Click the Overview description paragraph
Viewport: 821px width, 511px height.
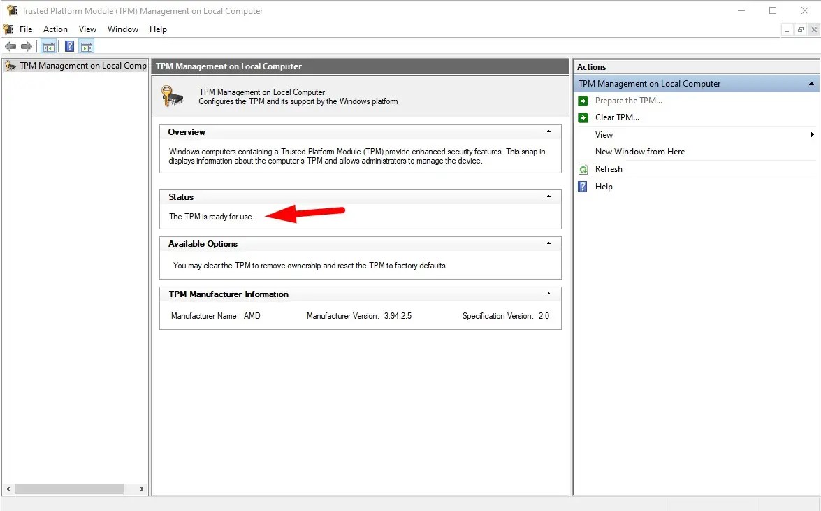point(356,156)
